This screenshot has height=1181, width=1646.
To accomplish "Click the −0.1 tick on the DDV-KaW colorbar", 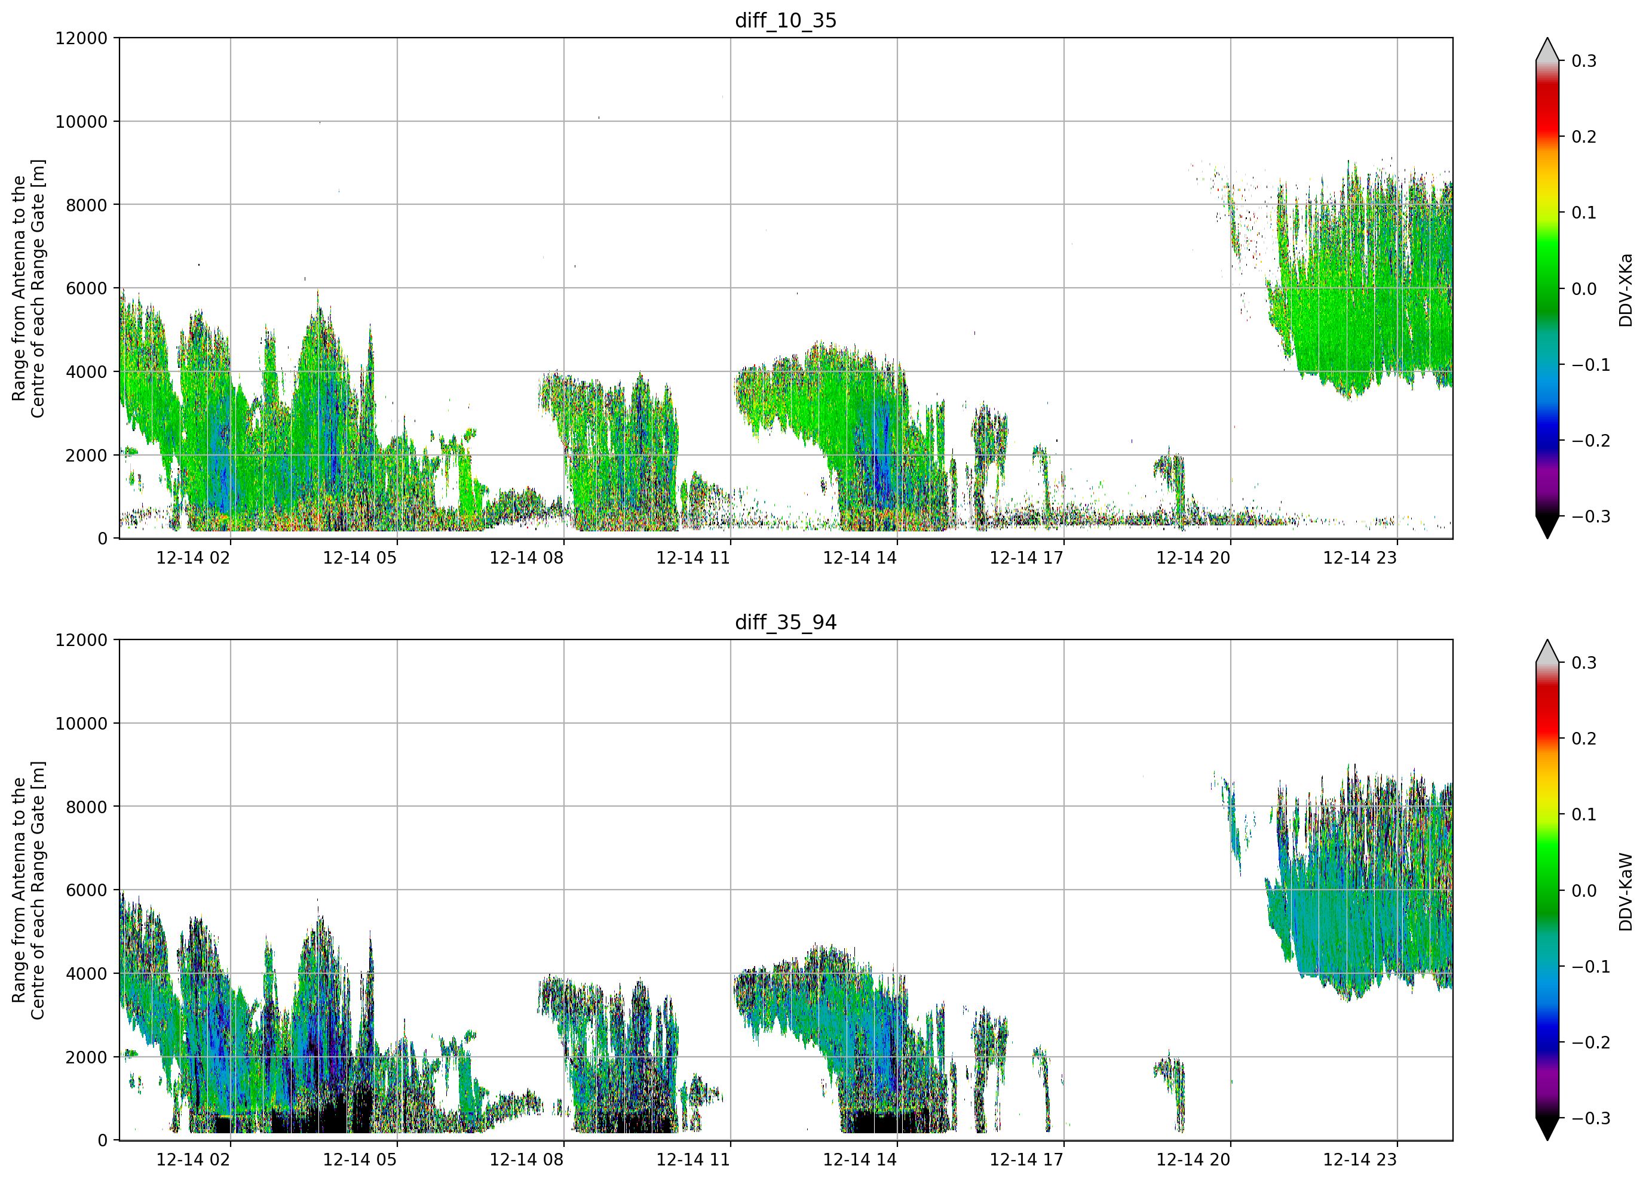I will (1591, 966).
